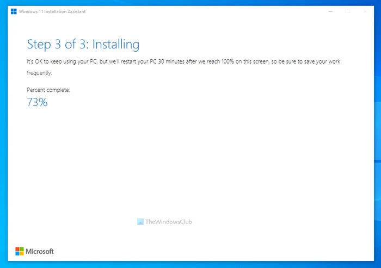Click the desktop background left of the window
The width and height of the screenshot is (381, 268).
pyautogui.click(x=3, y=136)
